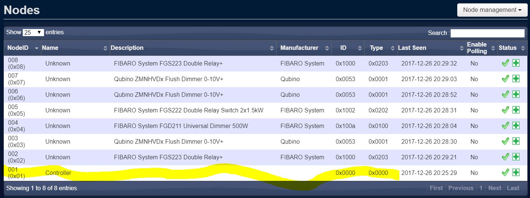
Task: Select page 1 in pagination
Action: (481, 188)
